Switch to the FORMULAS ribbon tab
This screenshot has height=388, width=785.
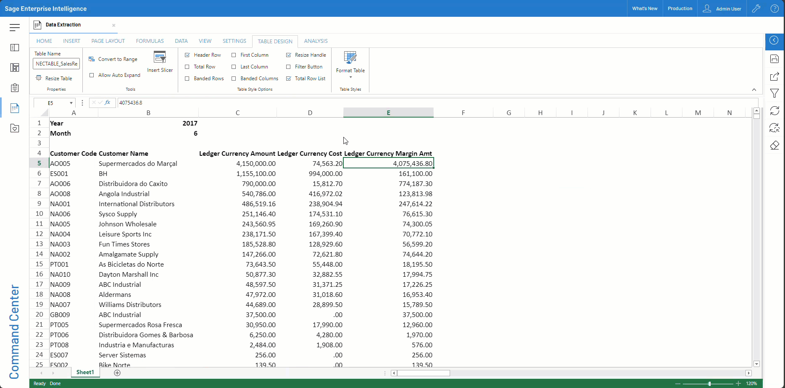(150, 41)
